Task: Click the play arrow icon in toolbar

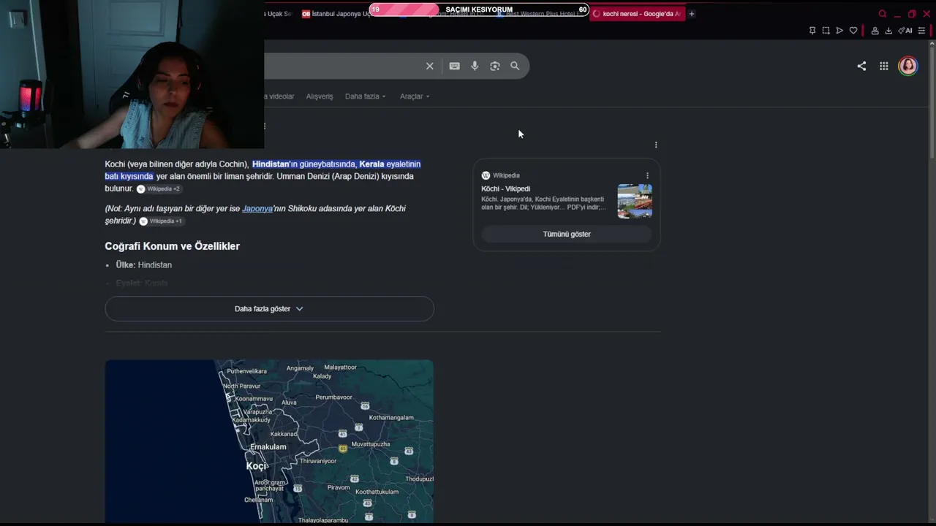Action: [839, 31]
